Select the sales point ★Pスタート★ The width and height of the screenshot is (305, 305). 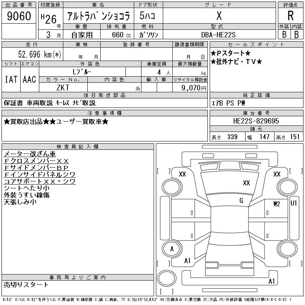pos(231,53)
